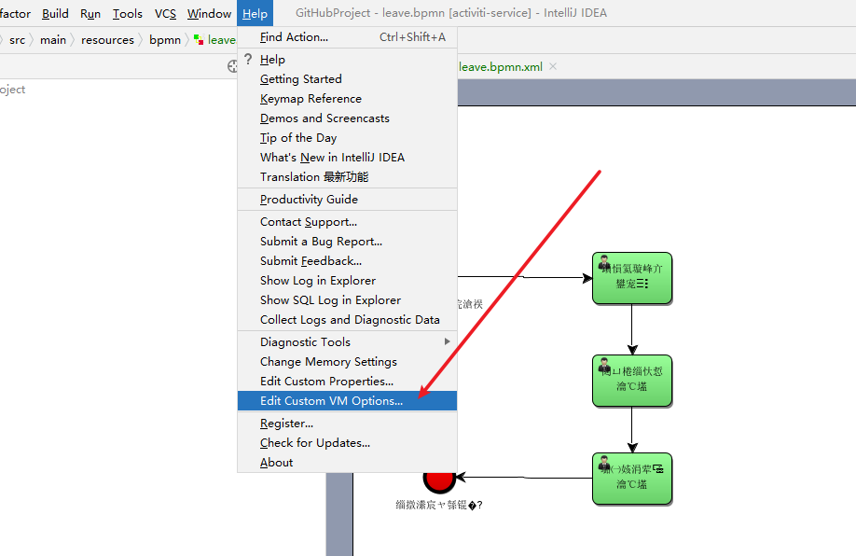
Task: Select the red end event circle
Action: click(x=439, y=481)
